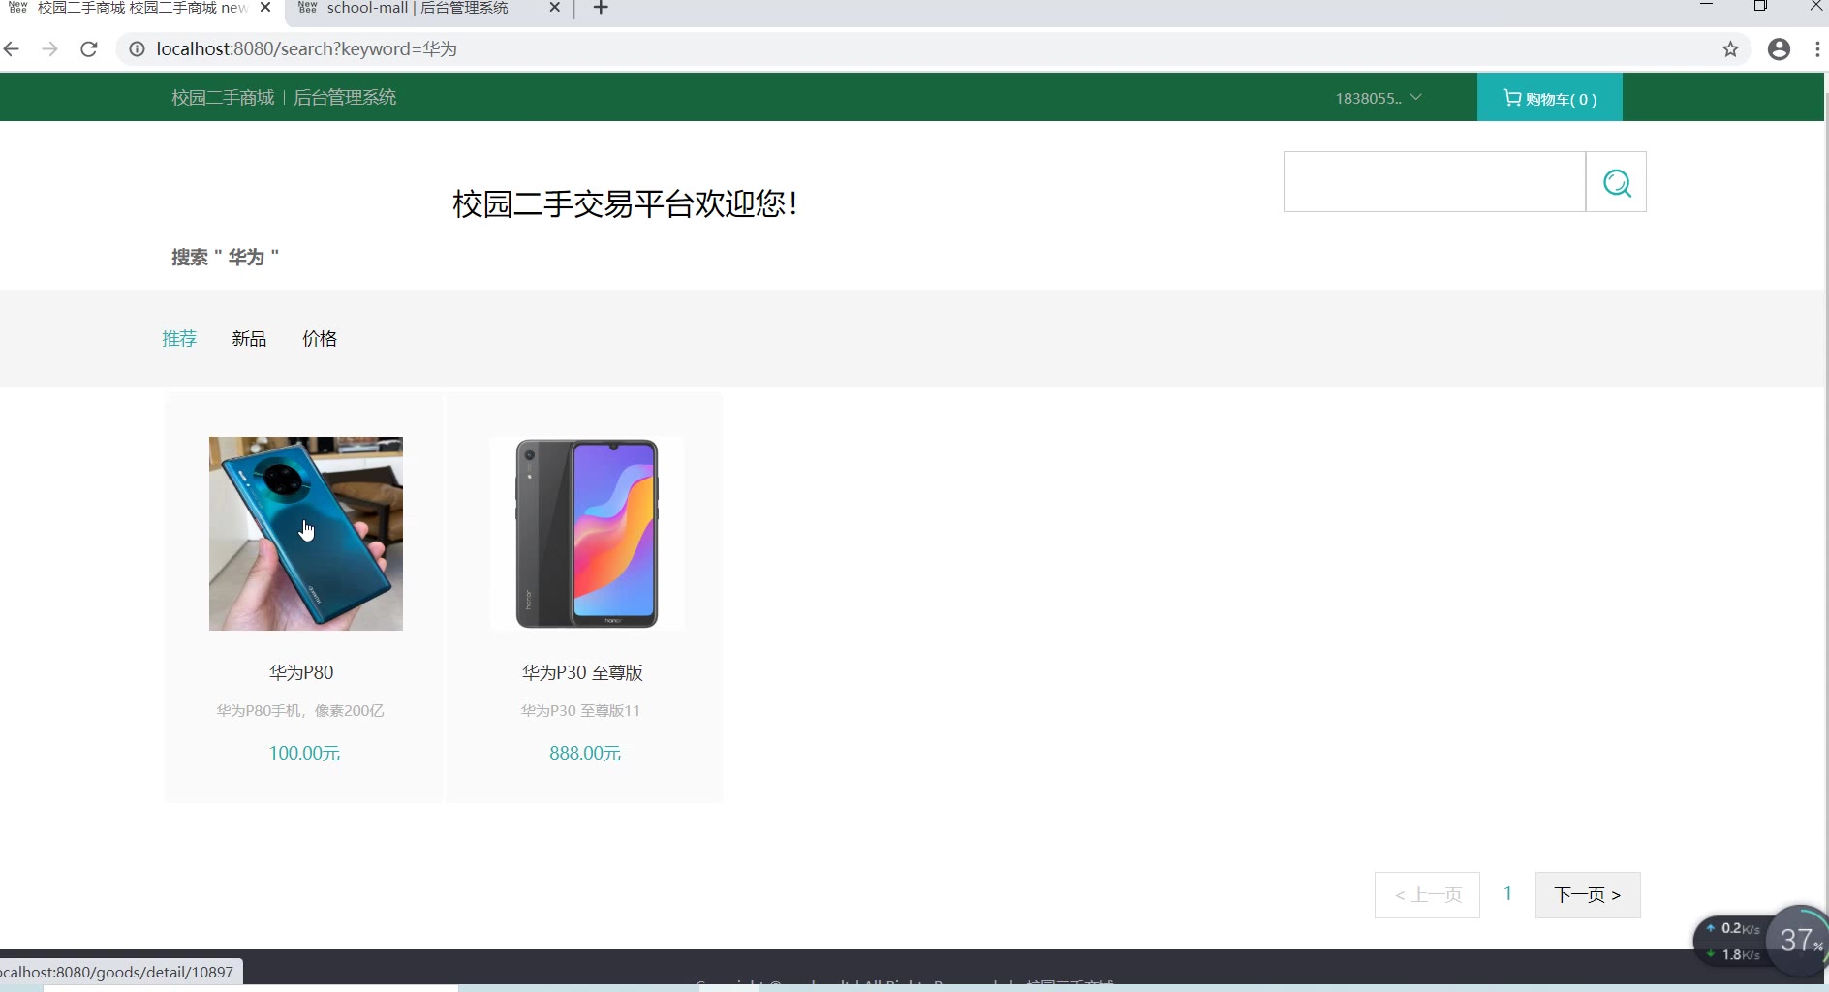
Task: Click the search magnifier icon button
Action: coord(1616,182)
